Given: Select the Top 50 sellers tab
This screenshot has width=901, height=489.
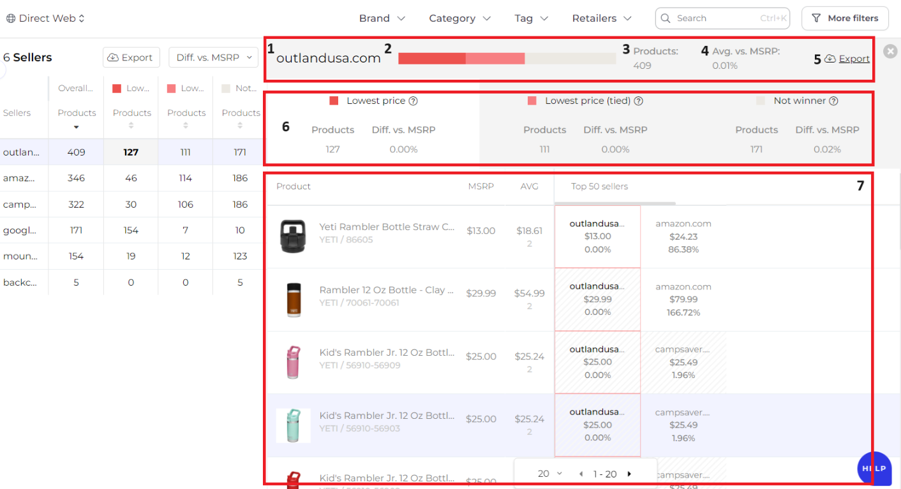Looking at the screenshot, I should (x=599, y=187).
